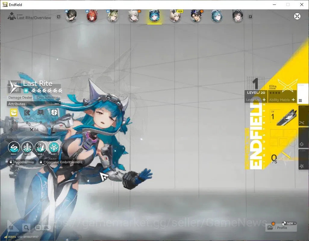Click the Will brain attribute icon
Image resolution: width=309 pixels, height=241 pixels.
point(54,113)
